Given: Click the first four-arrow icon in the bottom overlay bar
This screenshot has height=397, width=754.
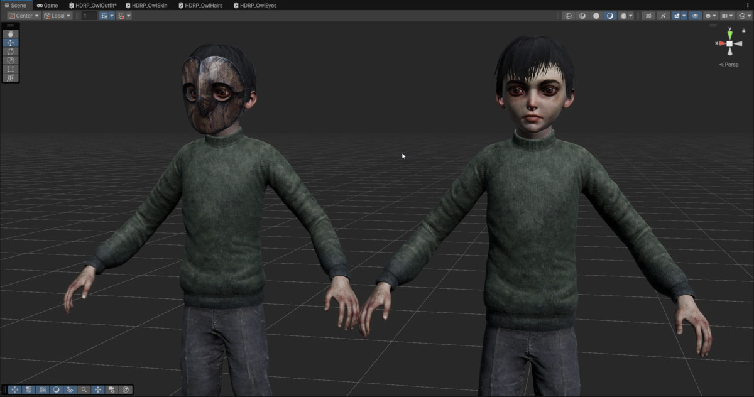Looking at the screenshot, I should pyautogui.click(x=14, y=389).
